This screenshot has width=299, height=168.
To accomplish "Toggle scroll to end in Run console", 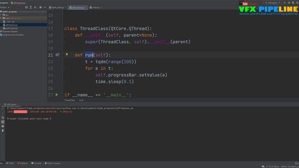I will pos(3,122).
